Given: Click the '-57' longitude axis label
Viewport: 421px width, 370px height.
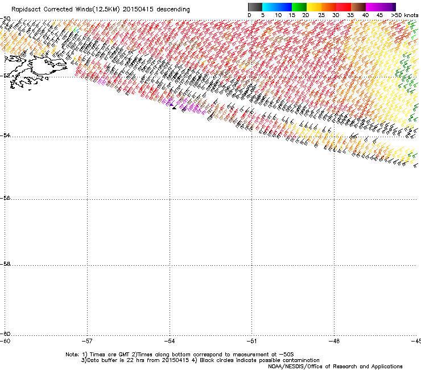Looking at the screenshot, I should [x=87, y=341].
